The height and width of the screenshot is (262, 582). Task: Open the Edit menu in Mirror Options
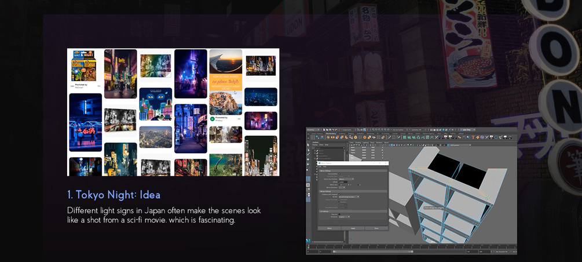(320, 166)
